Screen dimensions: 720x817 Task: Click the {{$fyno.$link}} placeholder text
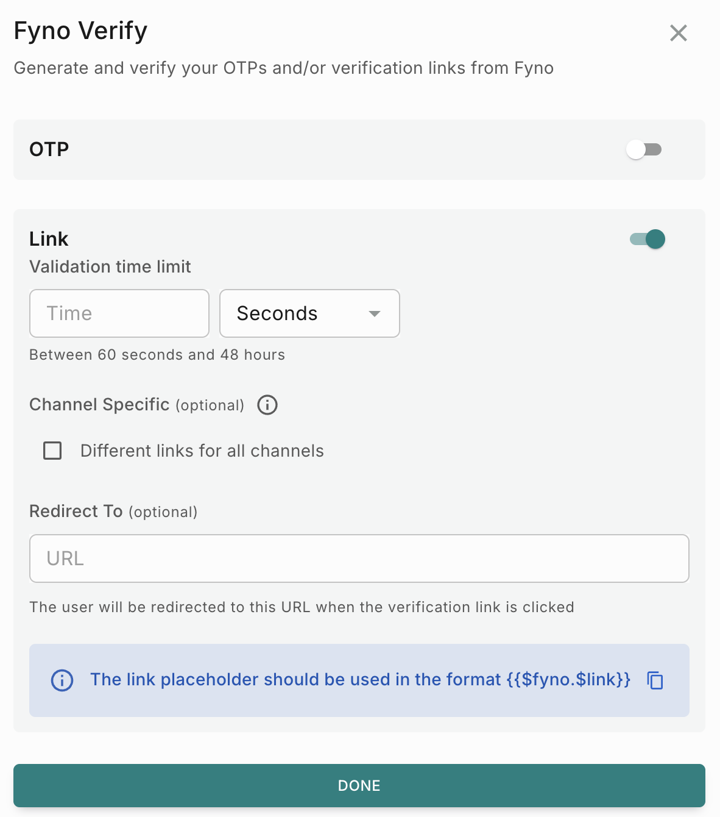click(568, 679)
